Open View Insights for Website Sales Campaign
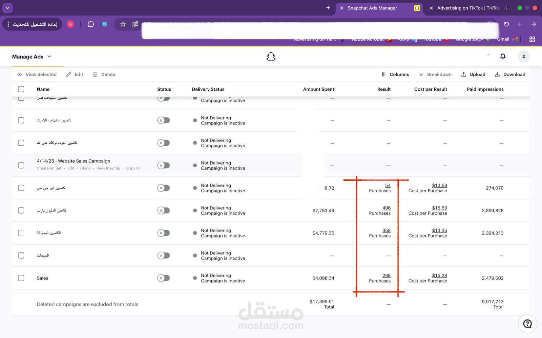The width and height of the screenshot is (542, 338). pyautogui.click(x=108, y=168)
